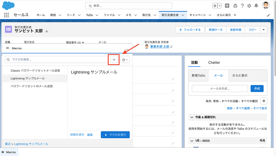Click the 編集 link in Macros
Screen dimensions: 276x156
coord(90,135)
